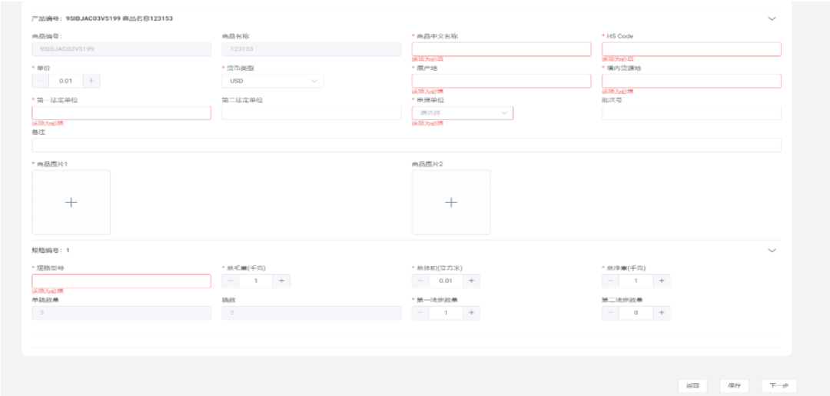Click the 下一步 button
The width and height of the screenshot is (830, 396).
pos(779,385)
